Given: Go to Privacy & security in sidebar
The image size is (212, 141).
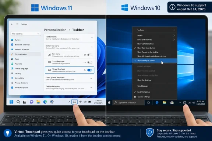Looking at the screenshot, I should point(25,83).
